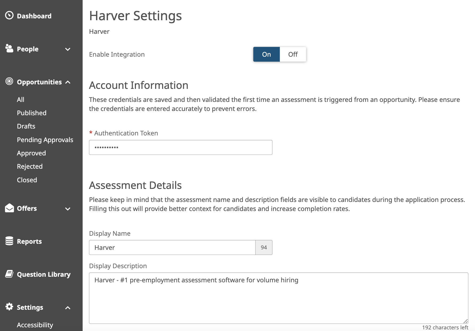Show Approved opportunities
Screen dimensions: 475x331
point(31,153)
